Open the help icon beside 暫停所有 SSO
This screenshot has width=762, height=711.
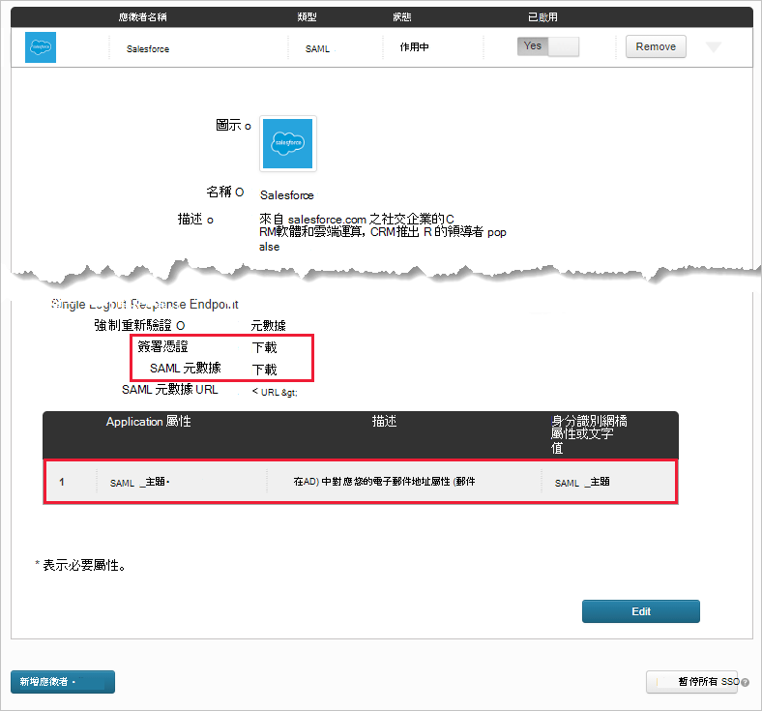tap(745, 682)
